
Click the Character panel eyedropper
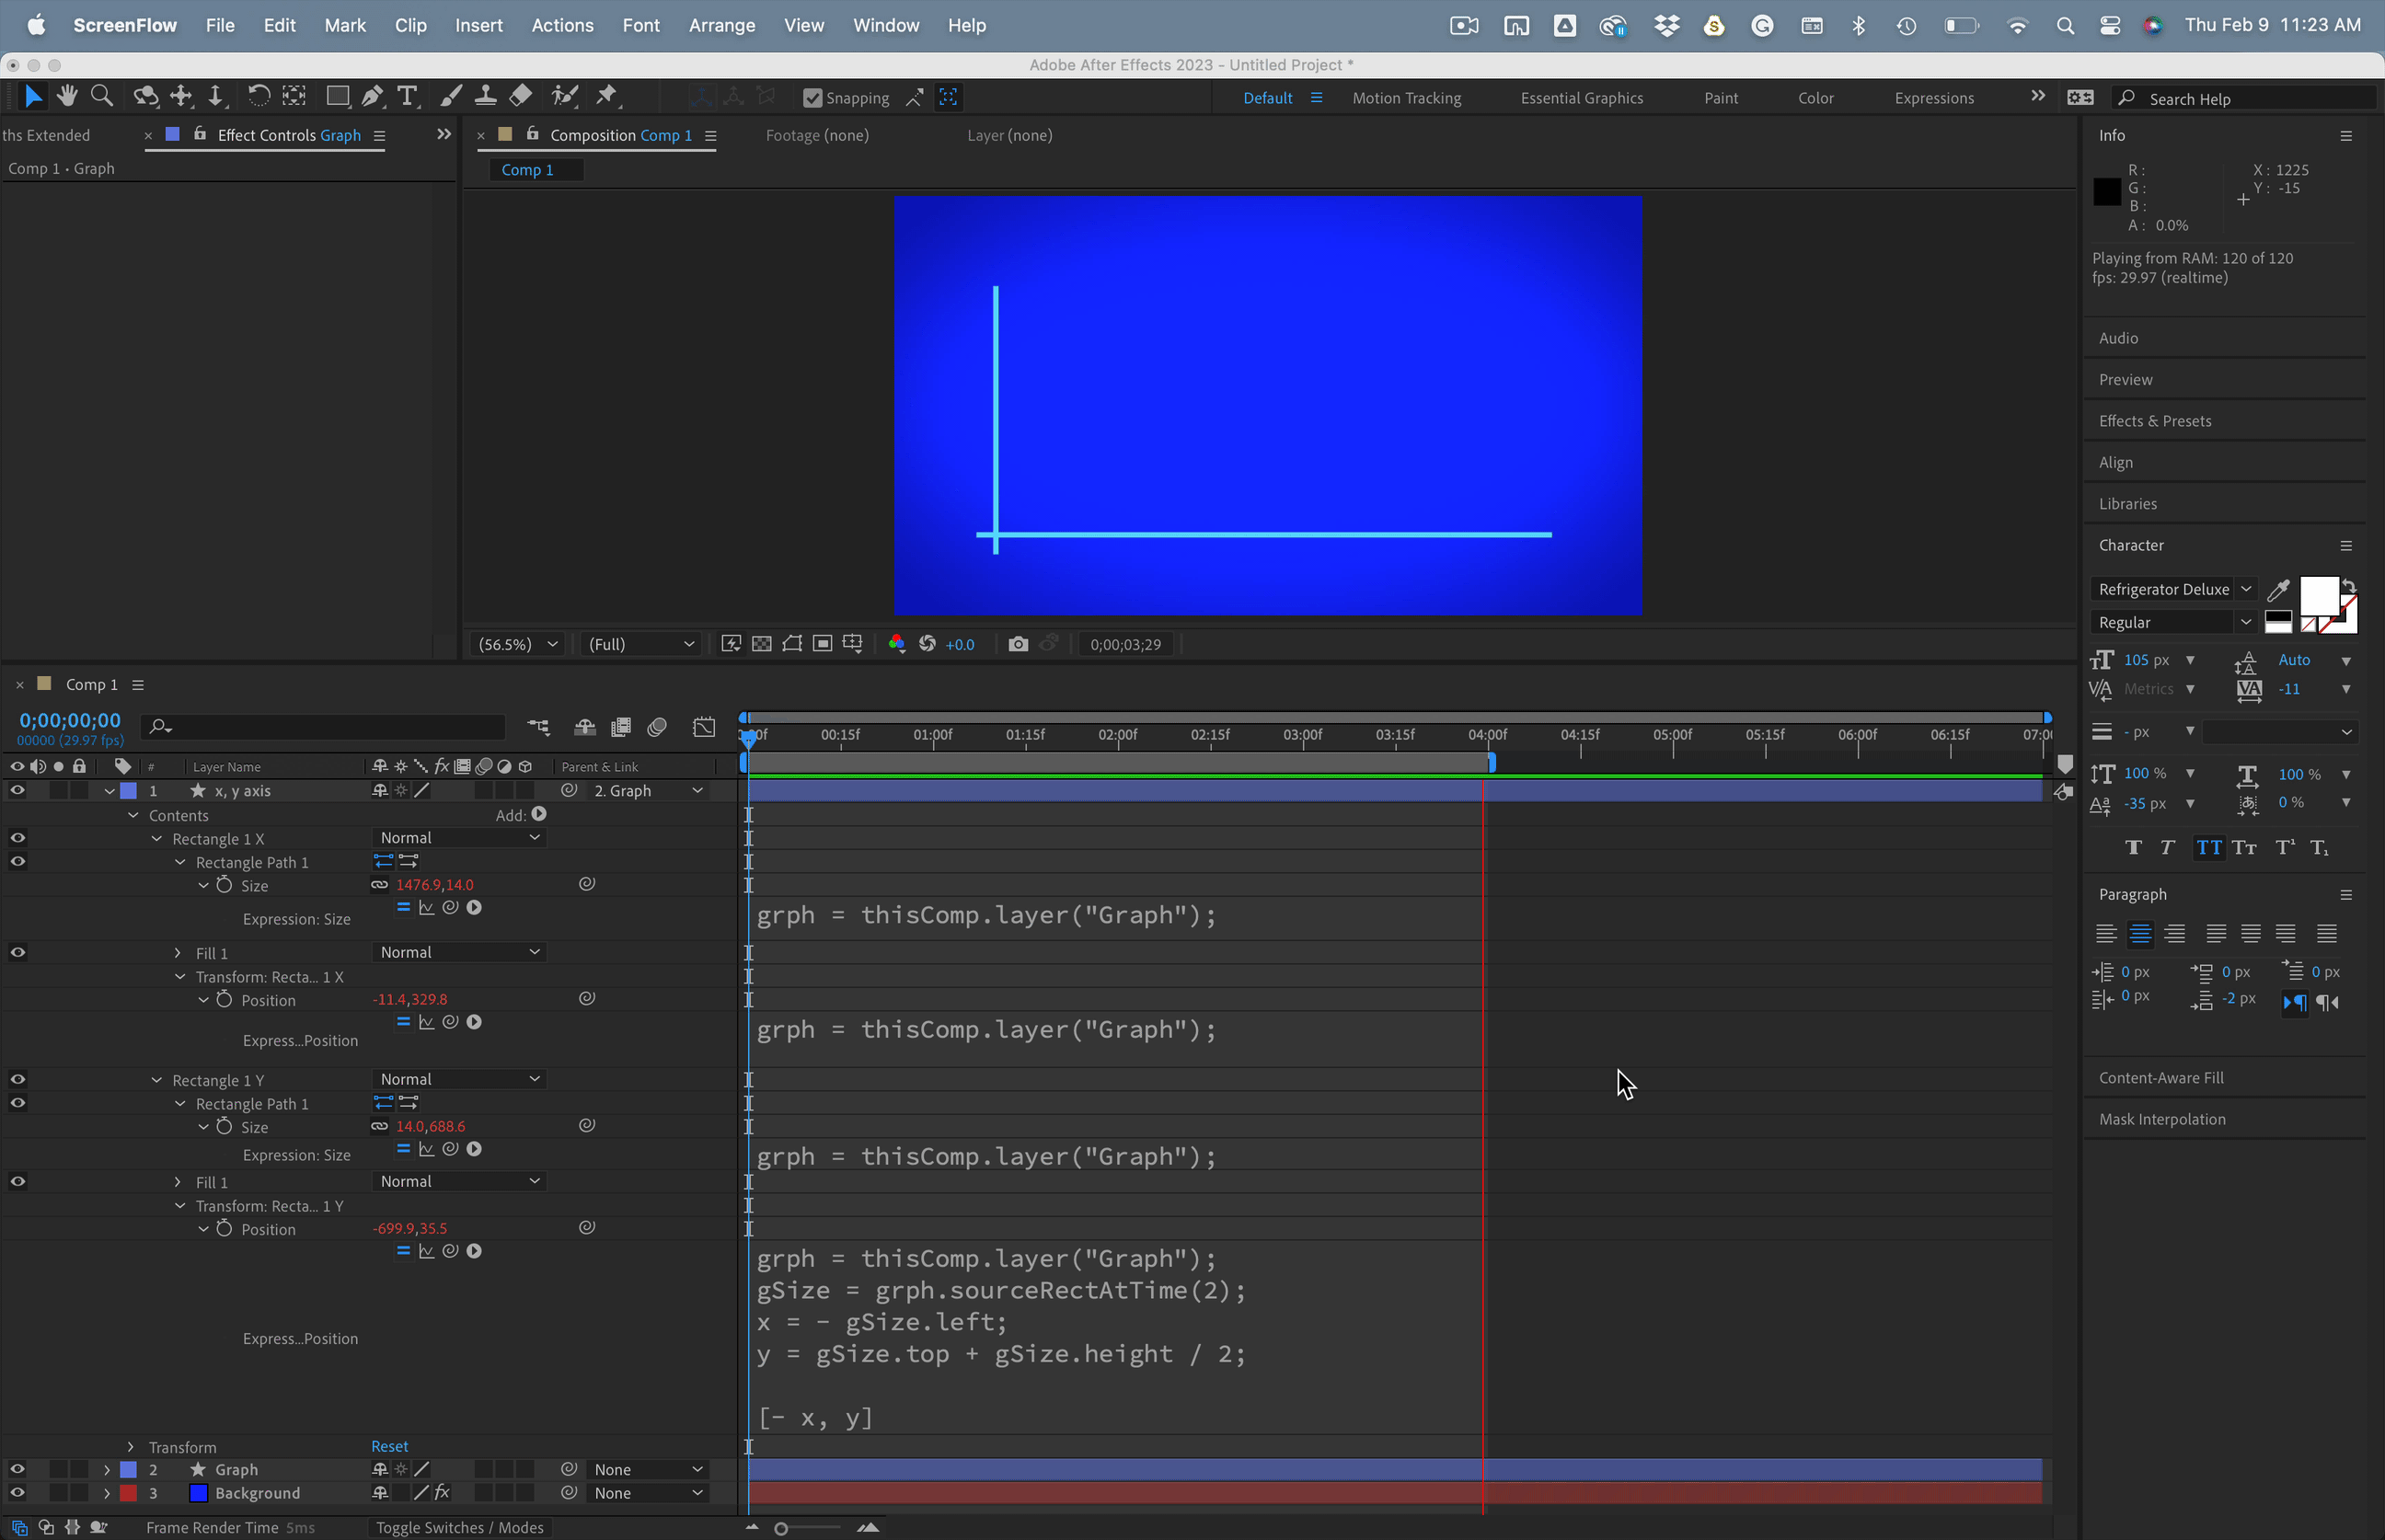2279,589
